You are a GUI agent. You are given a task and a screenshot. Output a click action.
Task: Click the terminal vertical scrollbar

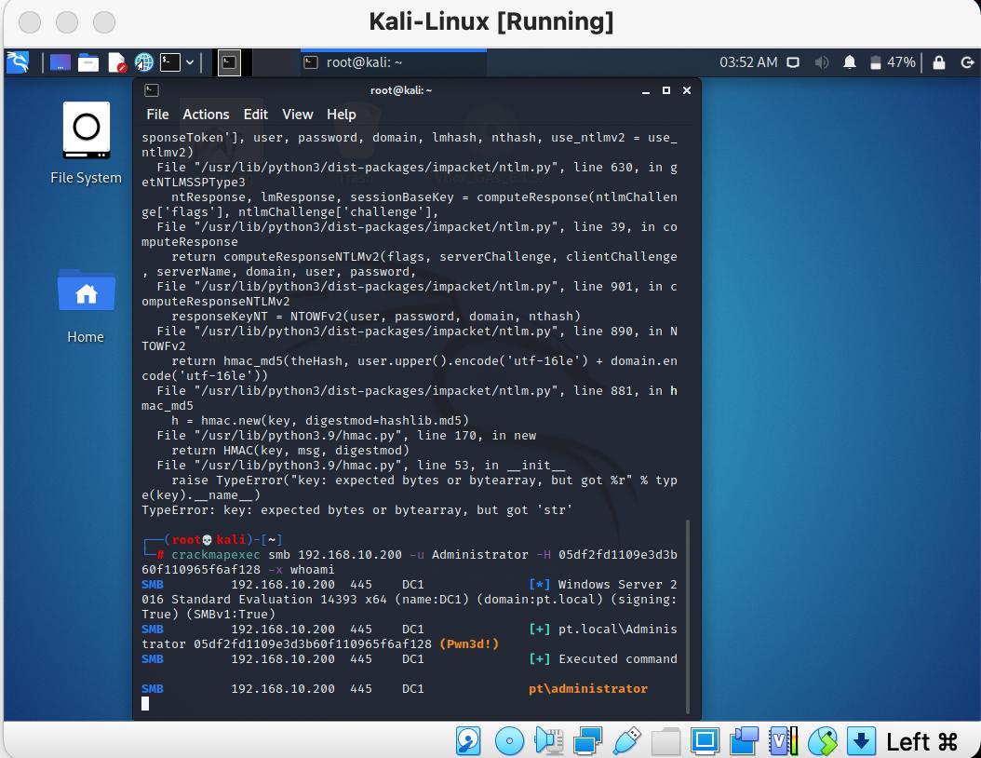point(688,616)
